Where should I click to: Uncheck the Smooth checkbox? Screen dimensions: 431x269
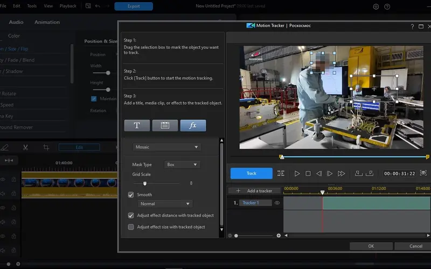[x=131, y=195]
